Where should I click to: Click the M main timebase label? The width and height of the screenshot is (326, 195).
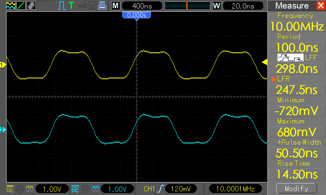tap(116, 6)
